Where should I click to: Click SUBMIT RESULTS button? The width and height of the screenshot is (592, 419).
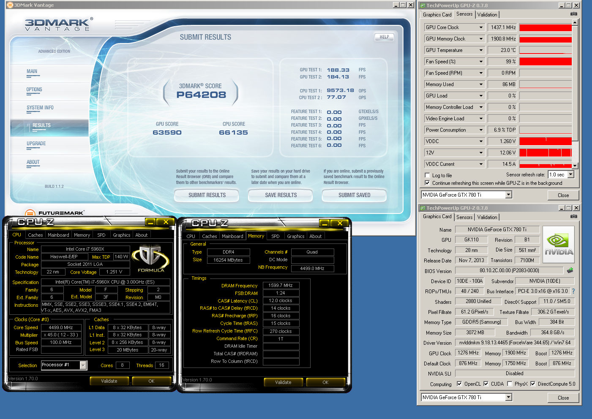coord(207,195)
